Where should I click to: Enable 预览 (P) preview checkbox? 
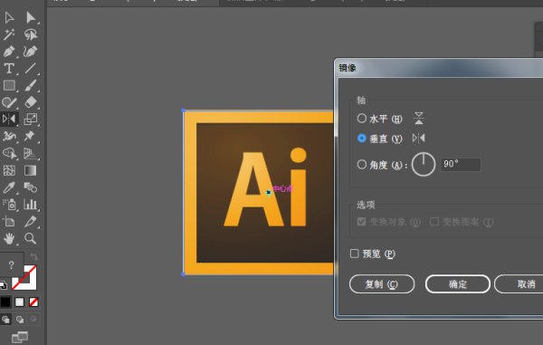(354, 254)
